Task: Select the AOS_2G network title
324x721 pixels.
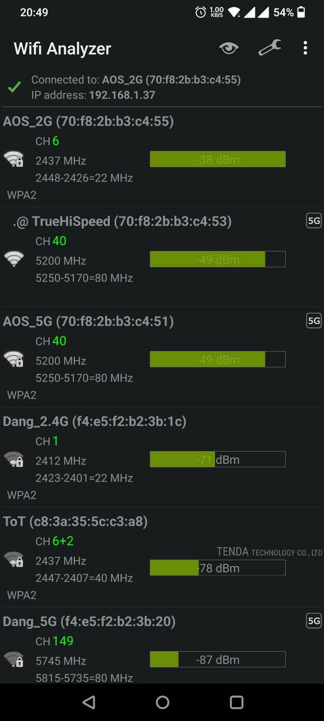Action: pos(88,121)
